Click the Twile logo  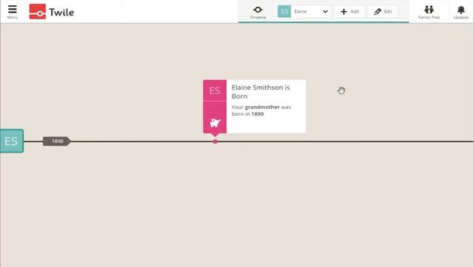click(52, 12)
